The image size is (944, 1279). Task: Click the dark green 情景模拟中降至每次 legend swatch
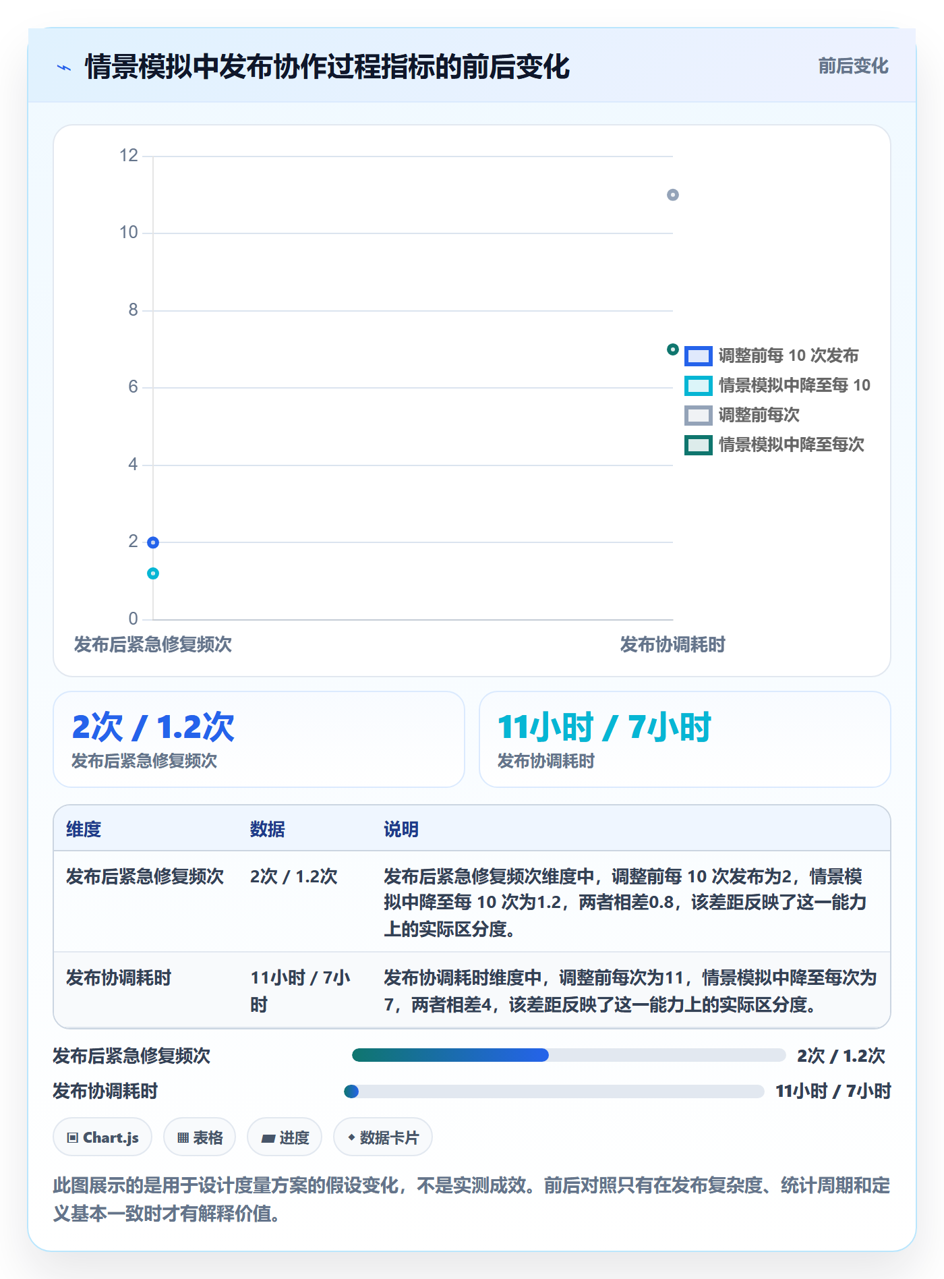(699, 445)
